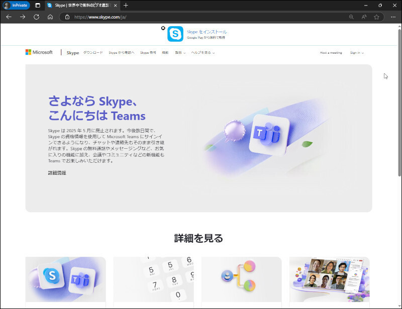Open the Skype から電話へ menu item
This screenshot has width=402, height=309.
122,53
